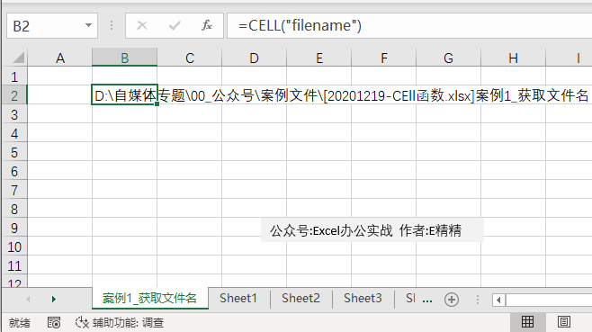The height and width of the screenshot is (332, 592).
Task: Select row 3 header
Action: point(14,114)
